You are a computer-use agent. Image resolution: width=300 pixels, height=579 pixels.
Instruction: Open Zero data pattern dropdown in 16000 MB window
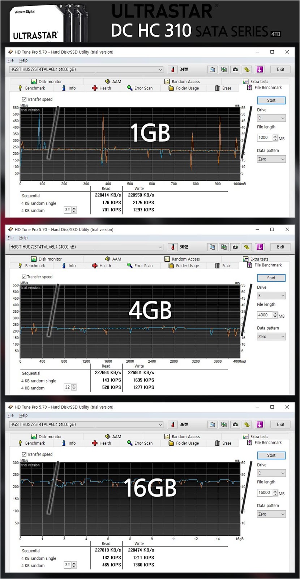pyautogui.click(x=271, y=514)
